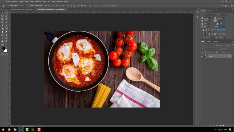Select the History Brush tool
The width and height of the screenshot is (234, 132).
point(7,25)
